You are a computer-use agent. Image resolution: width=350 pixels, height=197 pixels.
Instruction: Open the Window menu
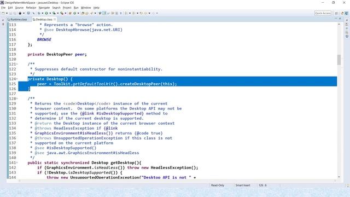[x=86, y=8]
